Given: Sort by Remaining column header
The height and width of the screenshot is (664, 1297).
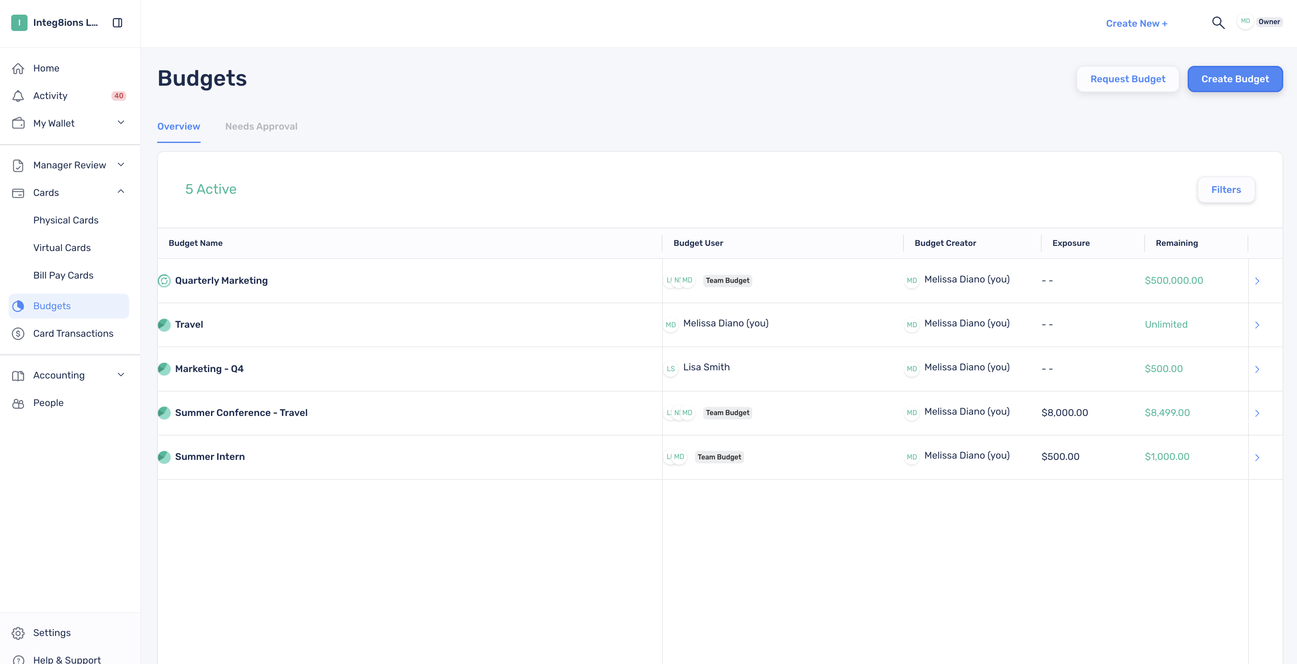Looking at the screenshot, I should click(x=1177, y=243).
